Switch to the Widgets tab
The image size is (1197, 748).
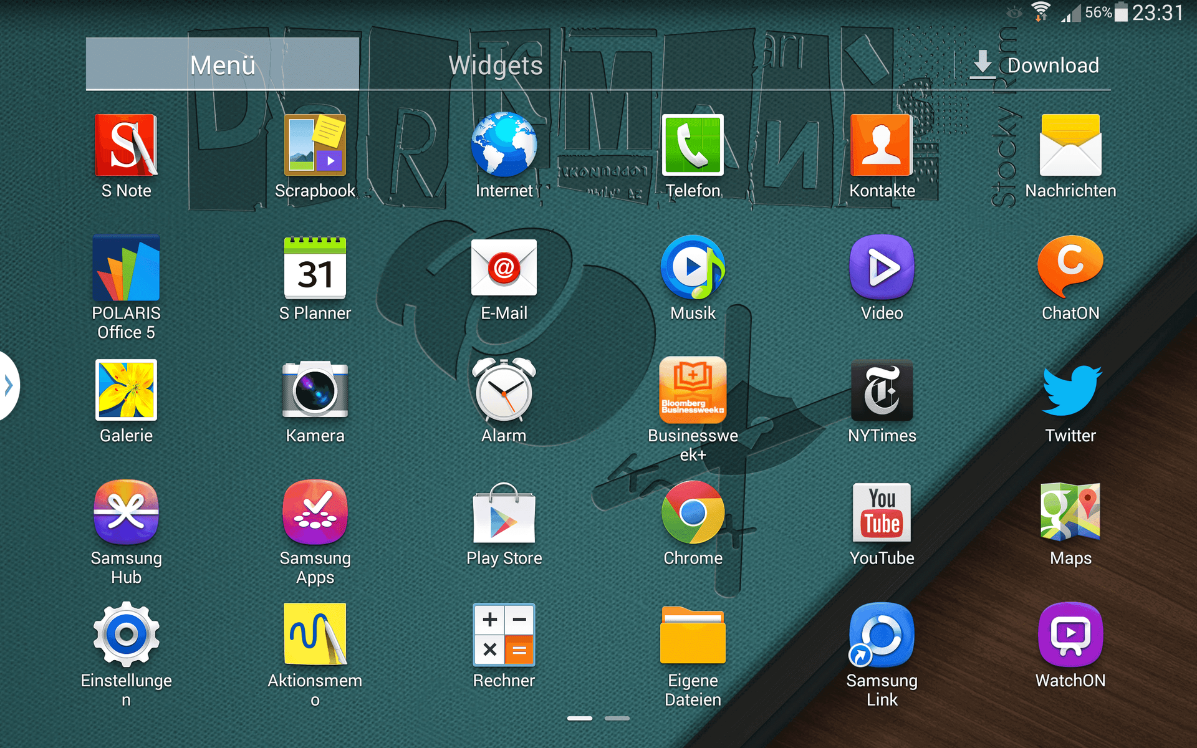496,65
